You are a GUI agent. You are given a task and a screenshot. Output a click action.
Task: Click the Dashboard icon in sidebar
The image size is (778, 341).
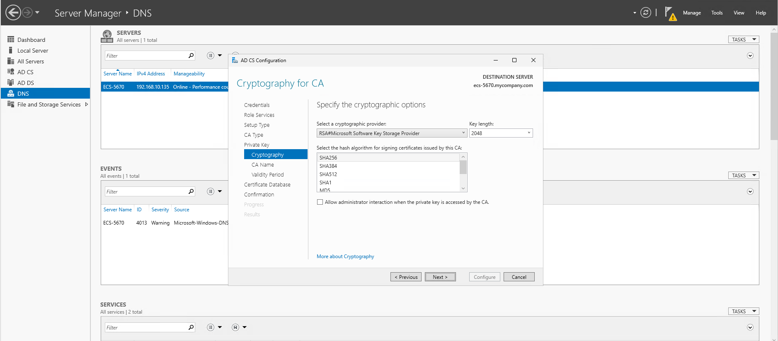[11, 39]
